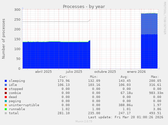
Task: Click the 'dead' legend label
Action: coord(13,97)
